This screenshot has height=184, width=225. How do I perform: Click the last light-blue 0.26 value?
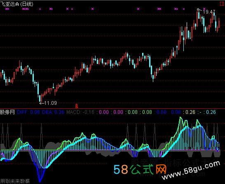[211, 112]
